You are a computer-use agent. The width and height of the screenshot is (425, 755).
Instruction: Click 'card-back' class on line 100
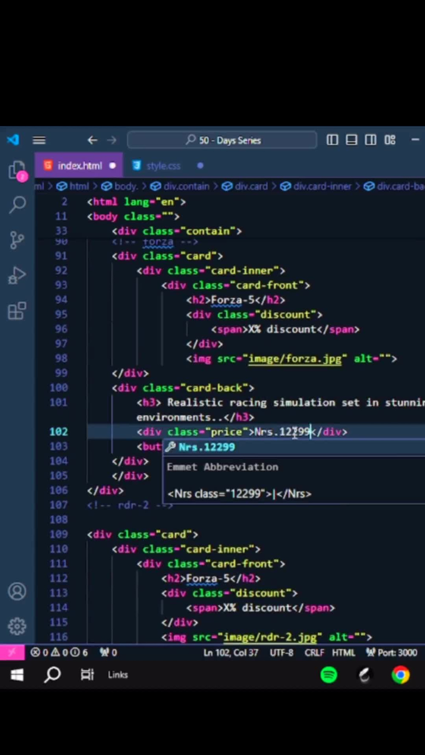click(x=214, y=388)
